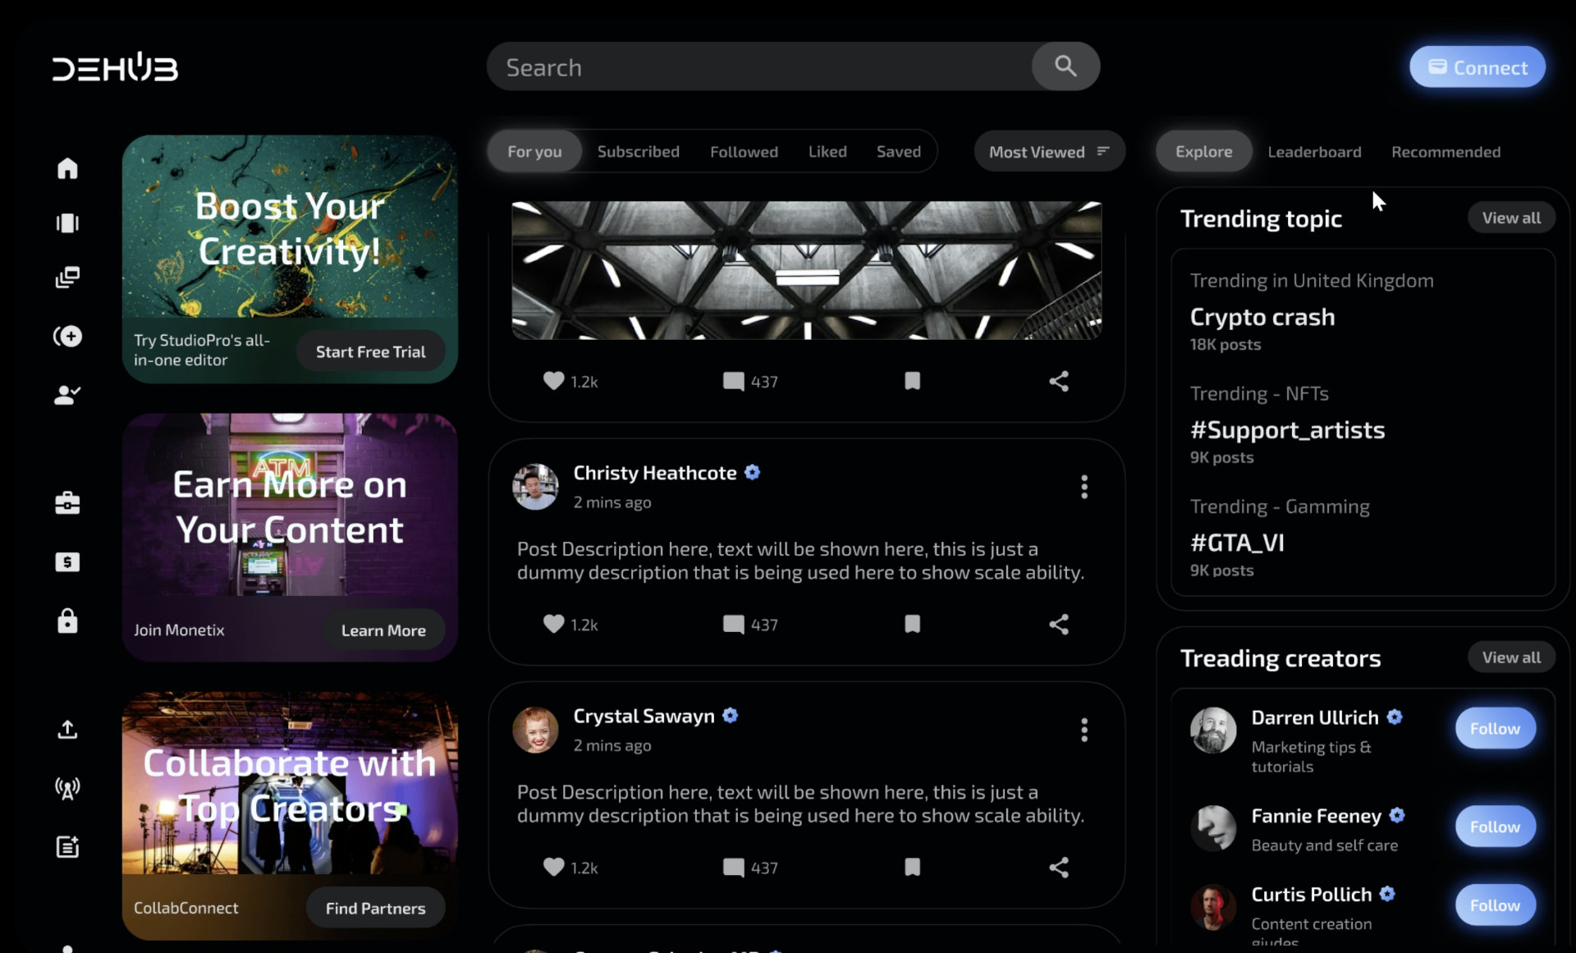View all trending topics

click(1511, 218)
